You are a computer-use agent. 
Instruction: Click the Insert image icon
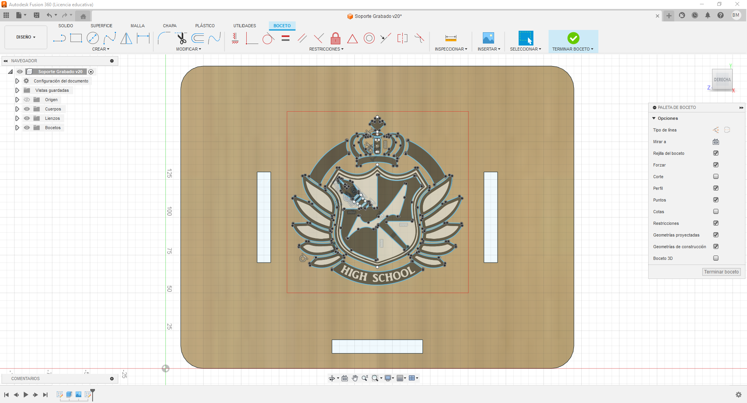point(488,38)
